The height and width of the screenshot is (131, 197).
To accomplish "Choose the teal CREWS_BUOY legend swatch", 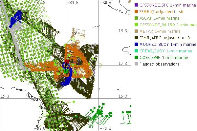I will click(136, 51).
